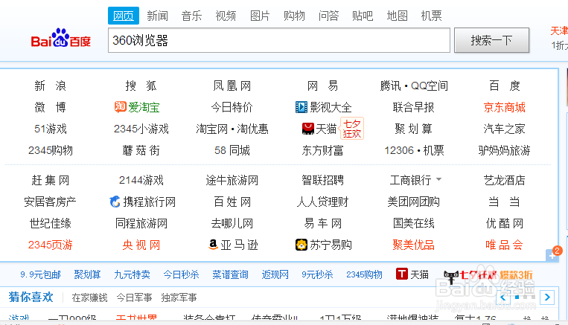Switch to the 购物 search tab
568x325 pixels.
[294, 16]
